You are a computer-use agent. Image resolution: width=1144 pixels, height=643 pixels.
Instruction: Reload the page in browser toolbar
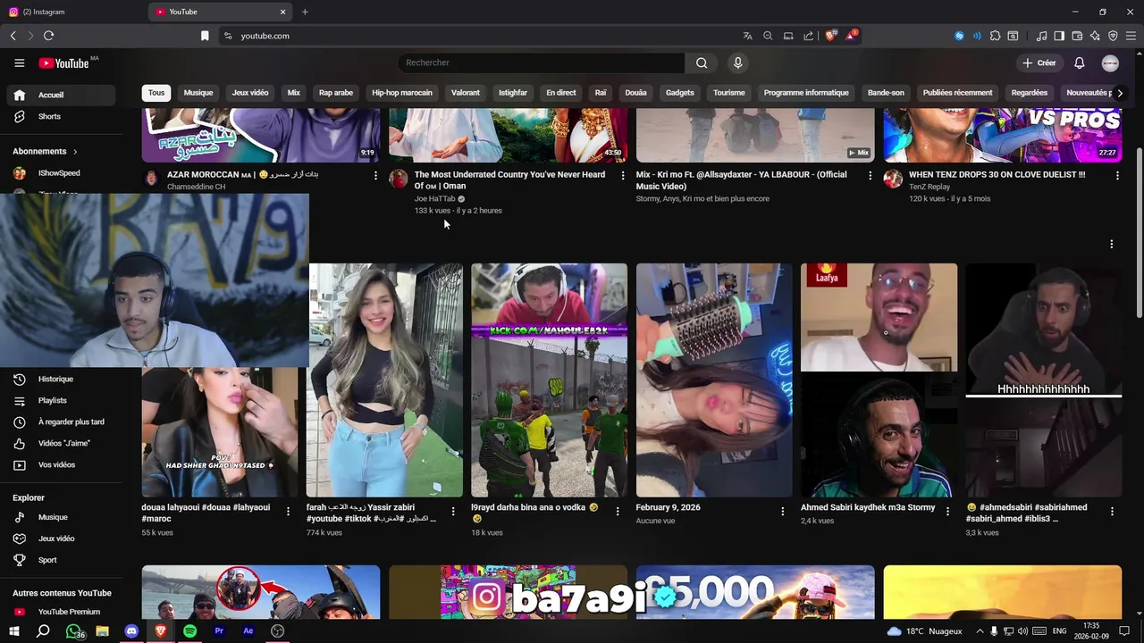48,36
